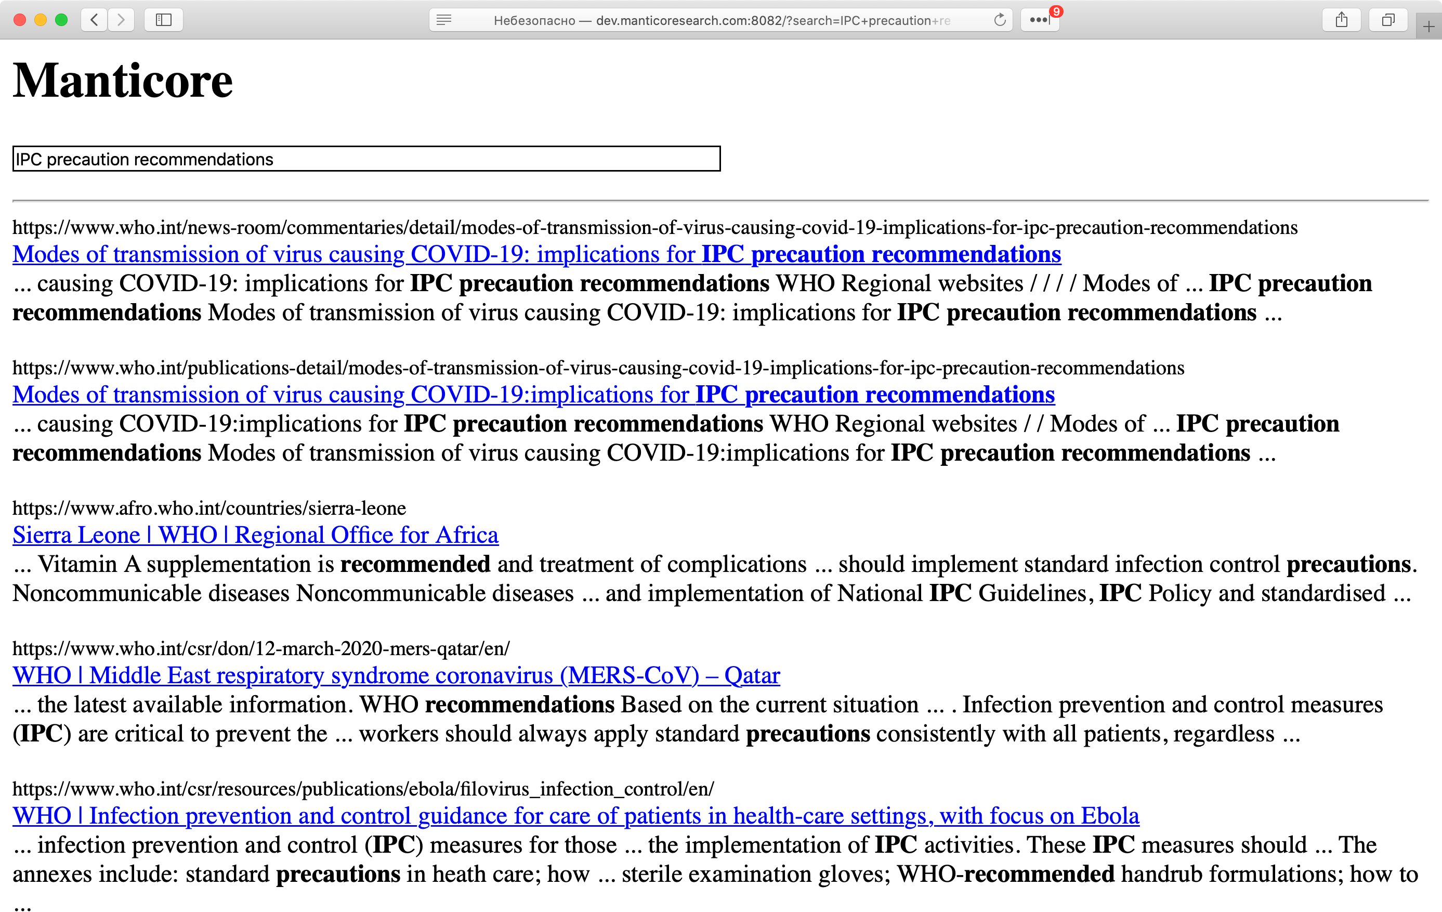This screenshot has width=1442, height=912.
Task: Open password manager extension with badge
Action: (x=1040, y=20)
